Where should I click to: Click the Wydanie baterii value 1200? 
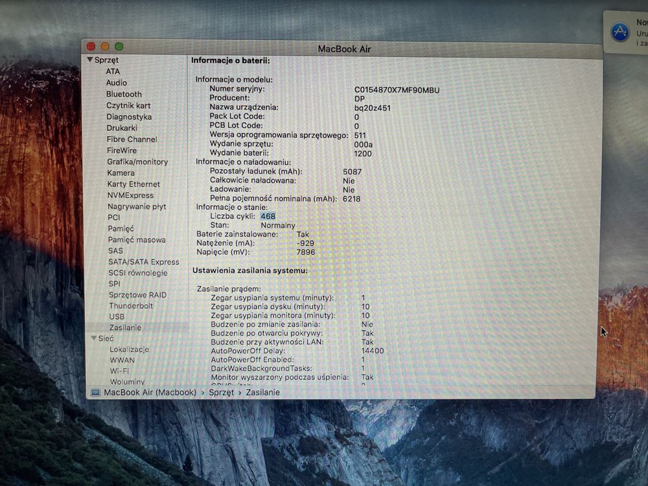(x=363, y=154)
